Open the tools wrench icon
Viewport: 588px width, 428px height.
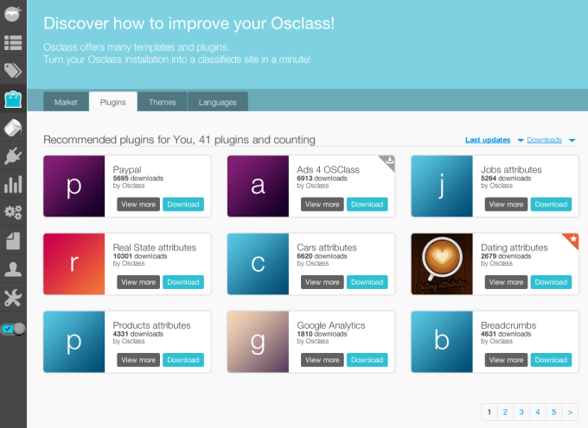click(13, 298)
